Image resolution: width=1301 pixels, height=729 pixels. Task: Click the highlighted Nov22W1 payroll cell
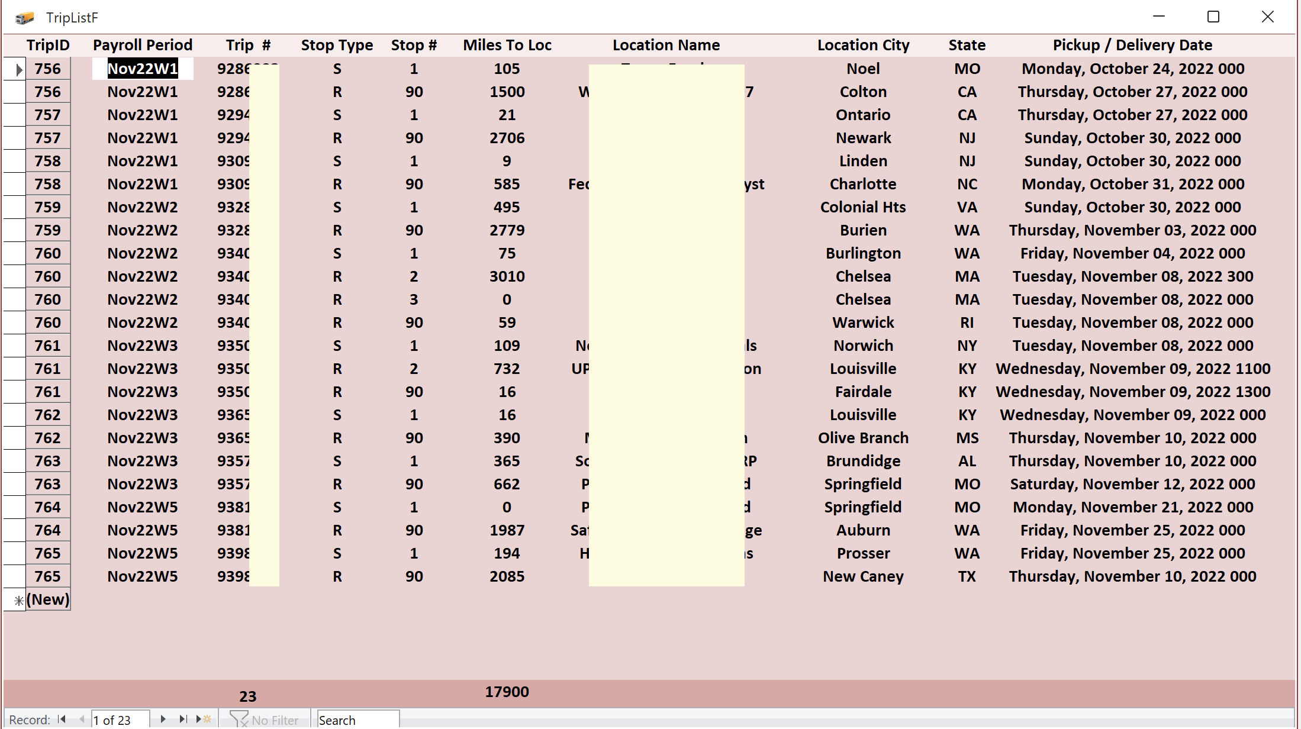coord(143,69)
